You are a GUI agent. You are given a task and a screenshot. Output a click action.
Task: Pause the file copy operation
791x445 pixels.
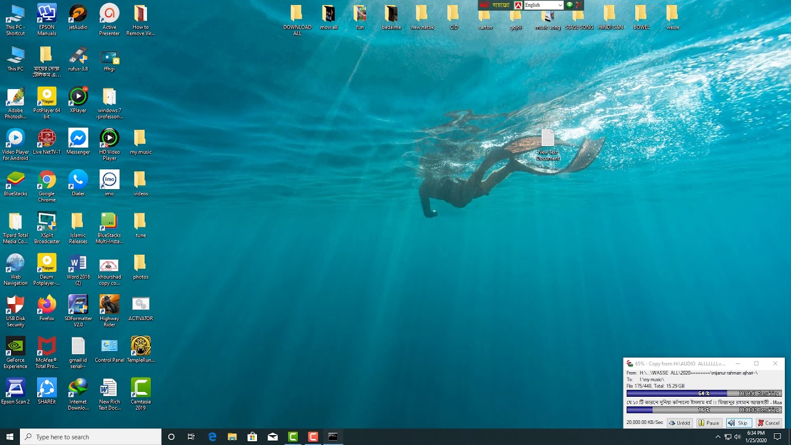[x=709, y=423]
